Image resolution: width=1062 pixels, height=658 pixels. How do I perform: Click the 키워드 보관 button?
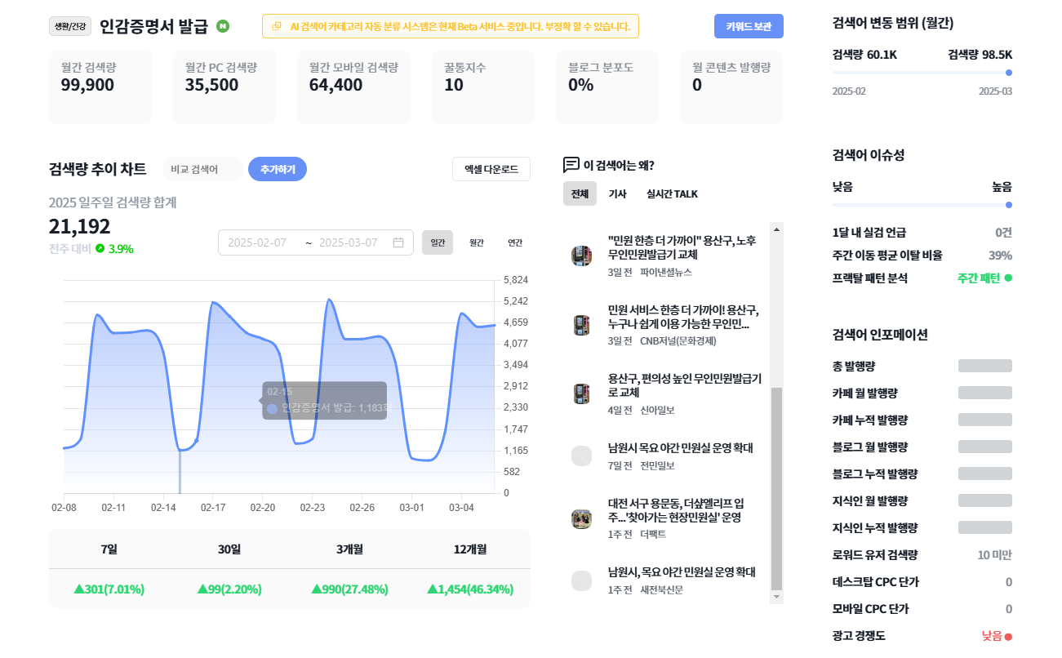749,26
